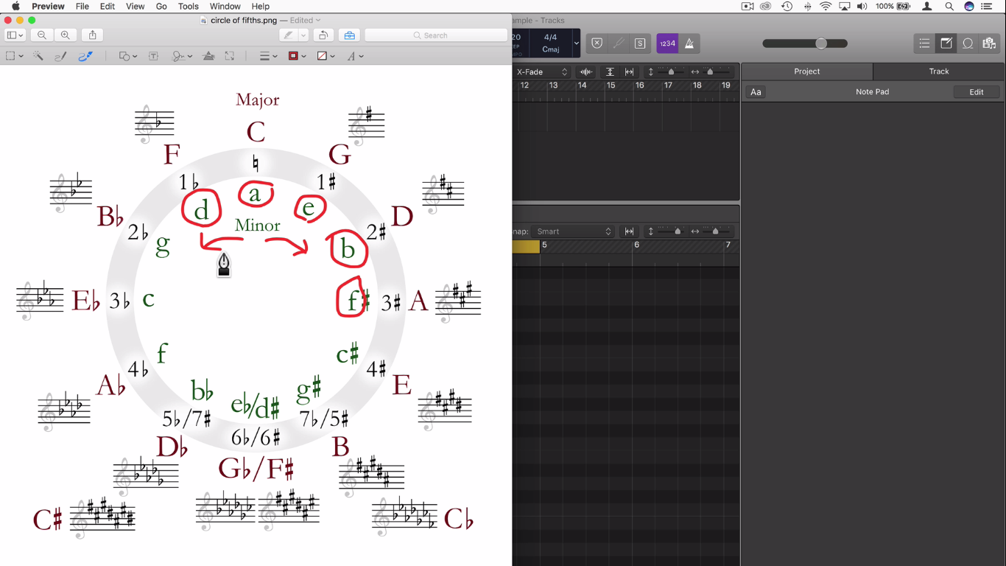1006x566 pixels.
Task: Rotate the image left in Preview
Action: tap(323, 35)
